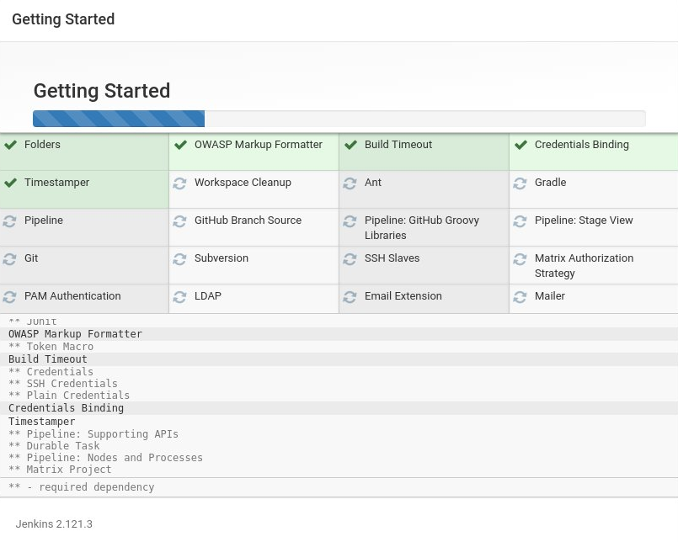Click the 'GitHub Branch Source' plugin name
This screenshot has height=542, width=678.
coord(248,221)
